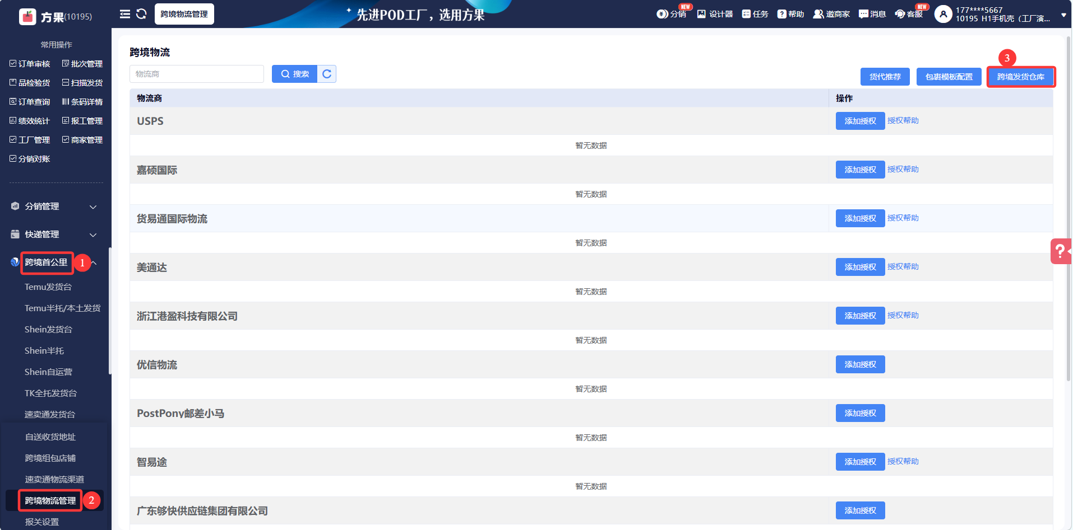
Task: Open 分销对账 shortcut
Action: point(30,159)
